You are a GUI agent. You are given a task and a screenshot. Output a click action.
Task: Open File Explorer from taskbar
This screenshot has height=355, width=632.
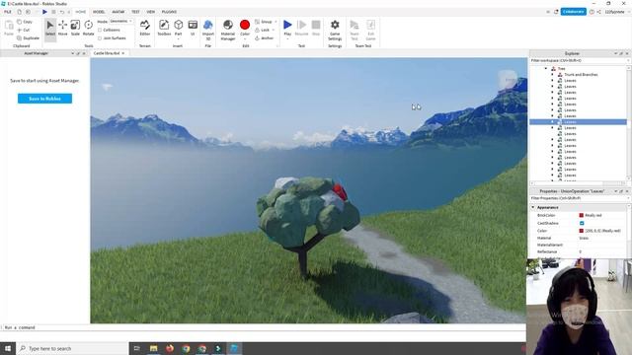(x=154, y=348)
